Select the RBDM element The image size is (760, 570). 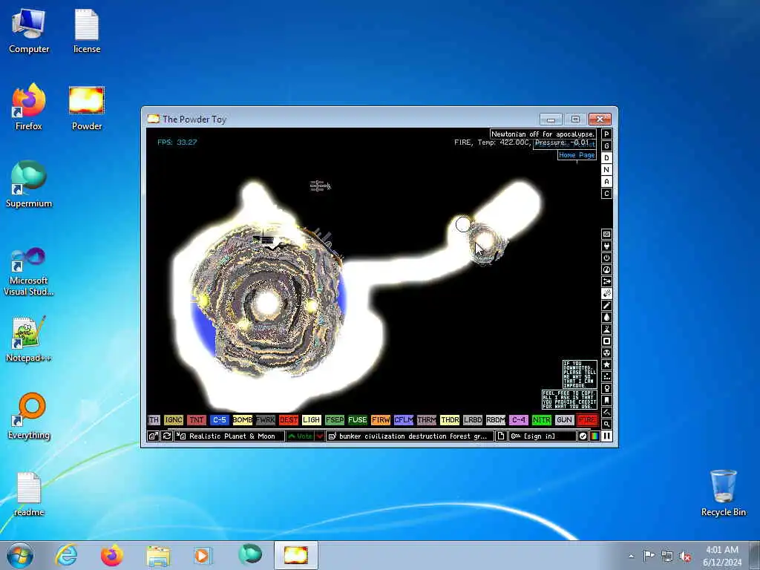(496, 420)
